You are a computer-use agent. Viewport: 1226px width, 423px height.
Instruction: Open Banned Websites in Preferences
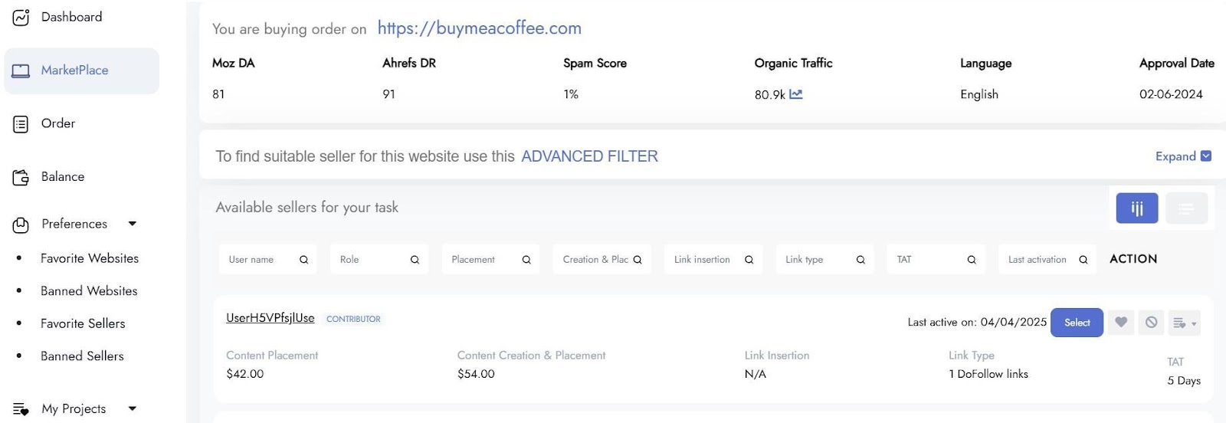[x=89, y=291]
